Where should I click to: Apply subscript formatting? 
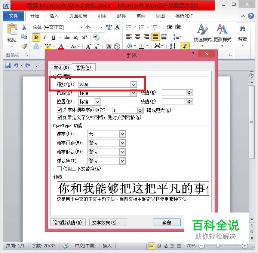(76, 38)
